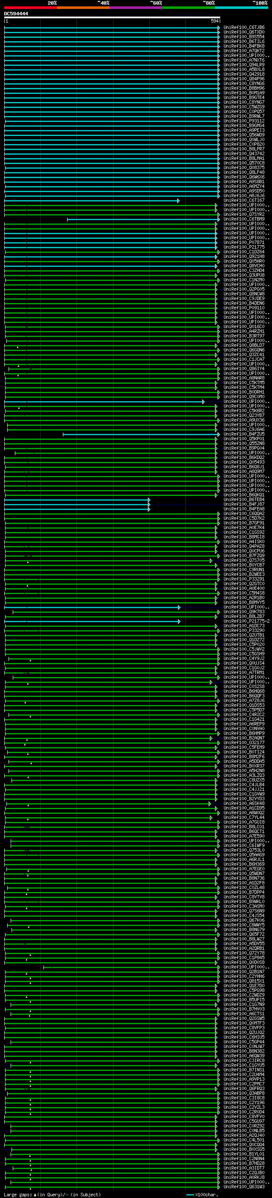
Task: Click hit label UniRef100_B6HQ68
Action: [x=244, y=691]
